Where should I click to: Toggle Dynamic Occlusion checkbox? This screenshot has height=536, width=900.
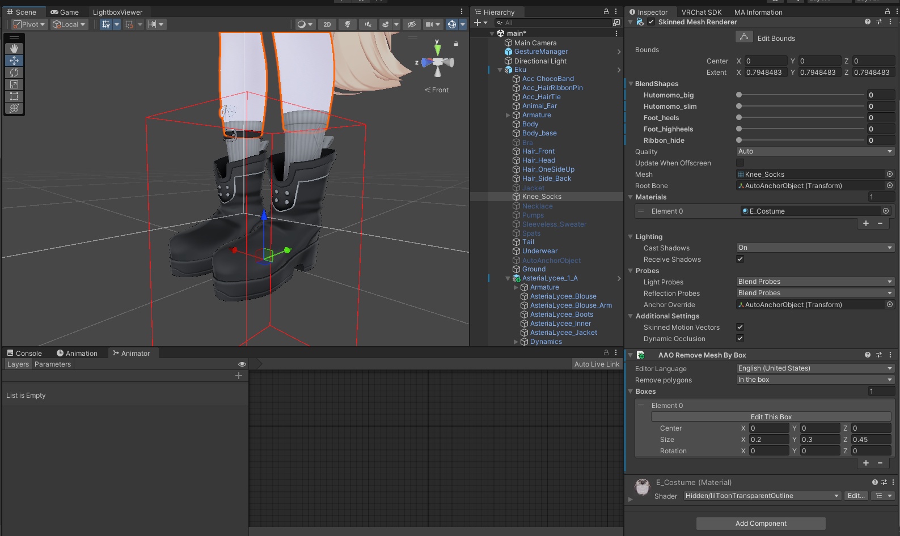point(740,339)
